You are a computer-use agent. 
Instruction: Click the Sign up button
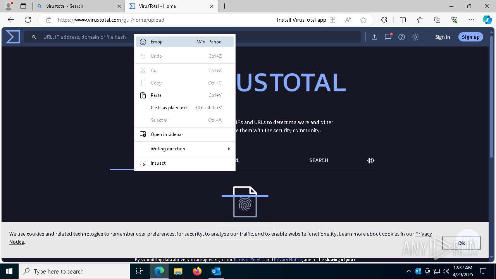[x=471, y=37]
